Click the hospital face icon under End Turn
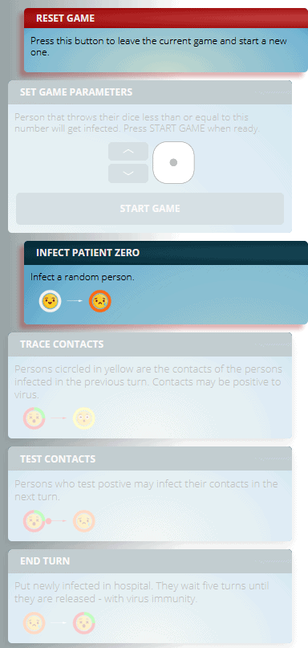This screenshot has height=648, width=308. tap(84, 623)
